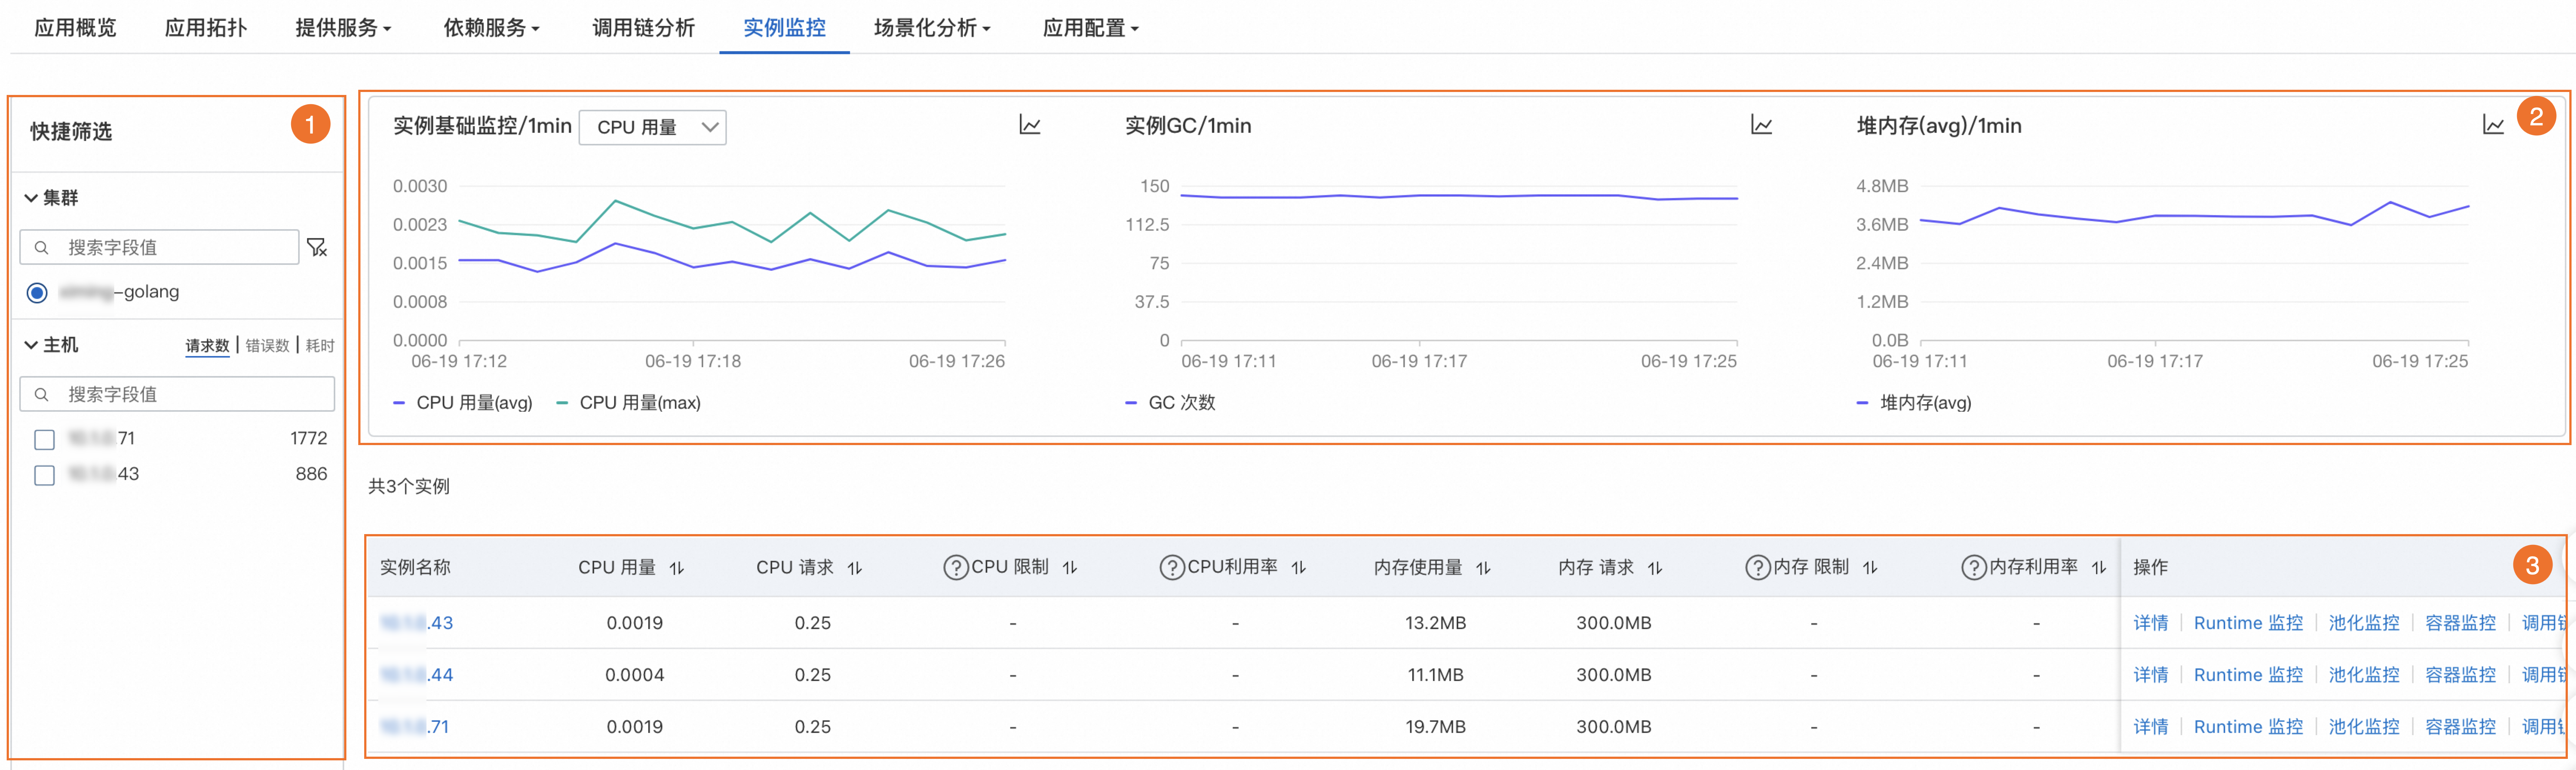This screenshot has width=2576, height=770.
Task: Open the 场景化分析 menu
Action: point(931,27)
